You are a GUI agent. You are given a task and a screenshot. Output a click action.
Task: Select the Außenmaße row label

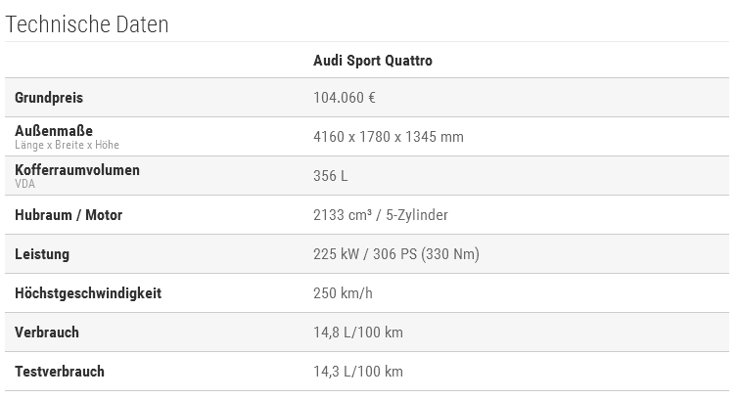pos(55,131)
